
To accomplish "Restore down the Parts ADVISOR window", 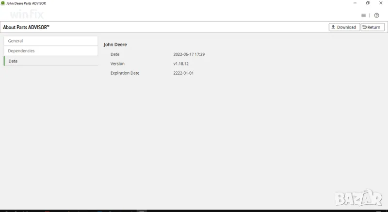I will (368, 3).
